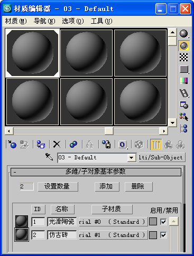Viewport: 194px width, 256px height.
Task: Open the 03 - Default material name dropdown
Action: (x=131, y=157)
